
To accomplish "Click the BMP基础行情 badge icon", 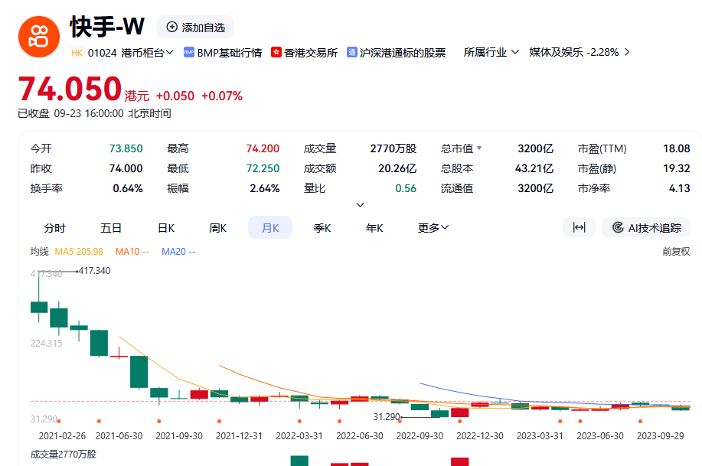I will pos(189,52).
